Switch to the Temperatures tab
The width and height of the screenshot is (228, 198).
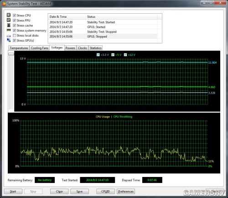(19, 48)
